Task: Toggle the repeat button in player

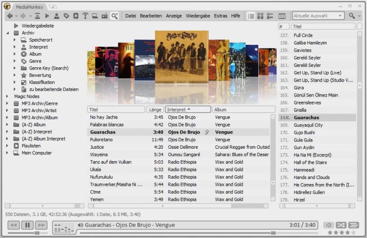Action: pyautogui.click(x=328, y=225)
